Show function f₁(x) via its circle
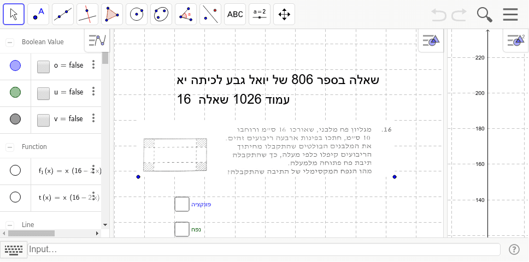The width and height of the screenshot is (529, 262). tap(15, 170)
